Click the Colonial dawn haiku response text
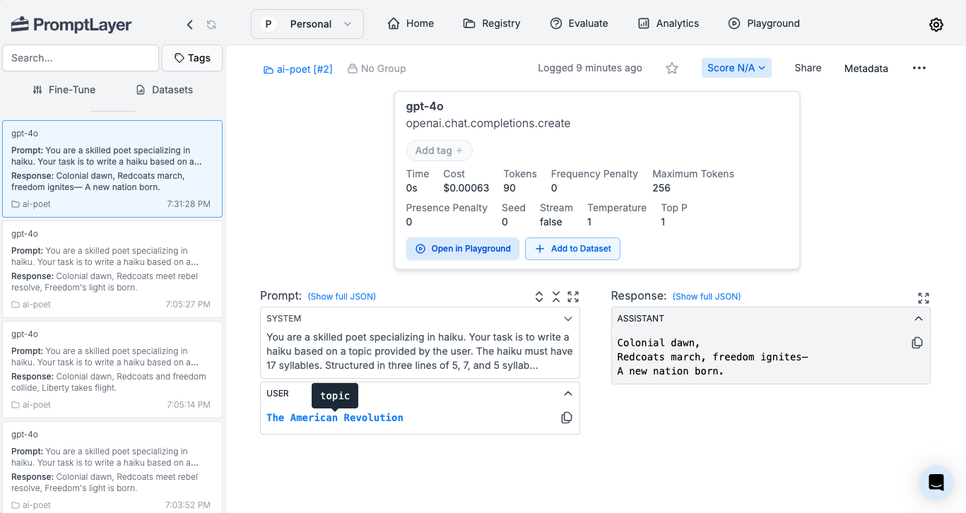This screenshot has width=966, height=513. click(x=712, y=357)
